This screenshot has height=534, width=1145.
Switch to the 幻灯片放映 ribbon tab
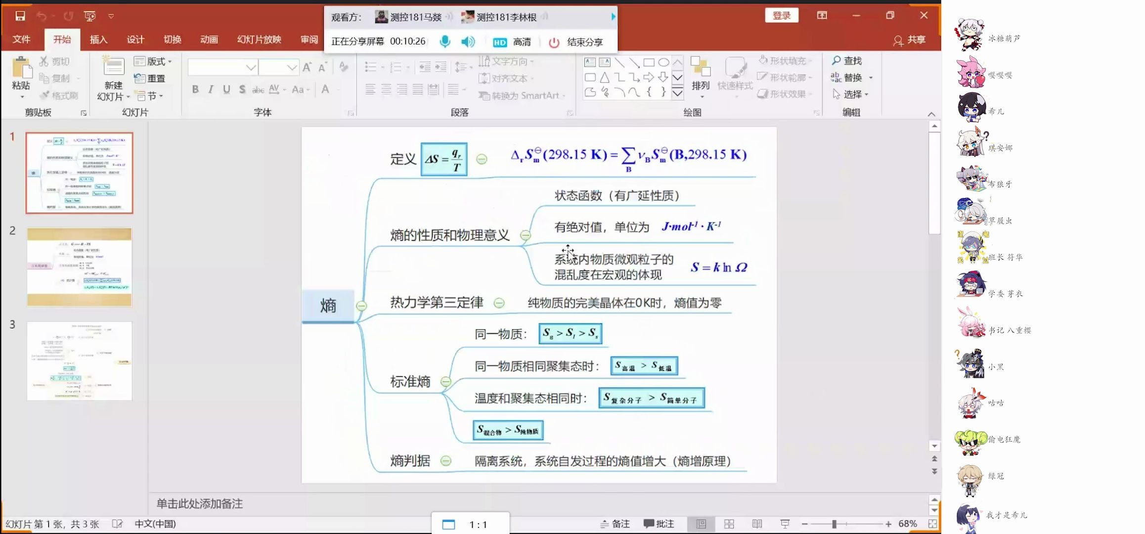coord(259,39)
